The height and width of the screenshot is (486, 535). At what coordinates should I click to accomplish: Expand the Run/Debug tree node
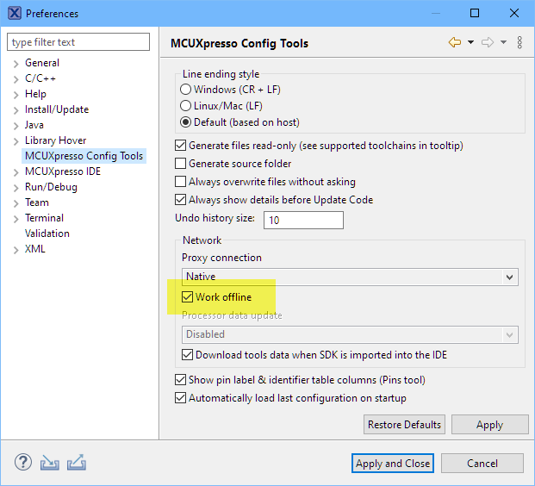pyautogui.click(x=16, y=188)
